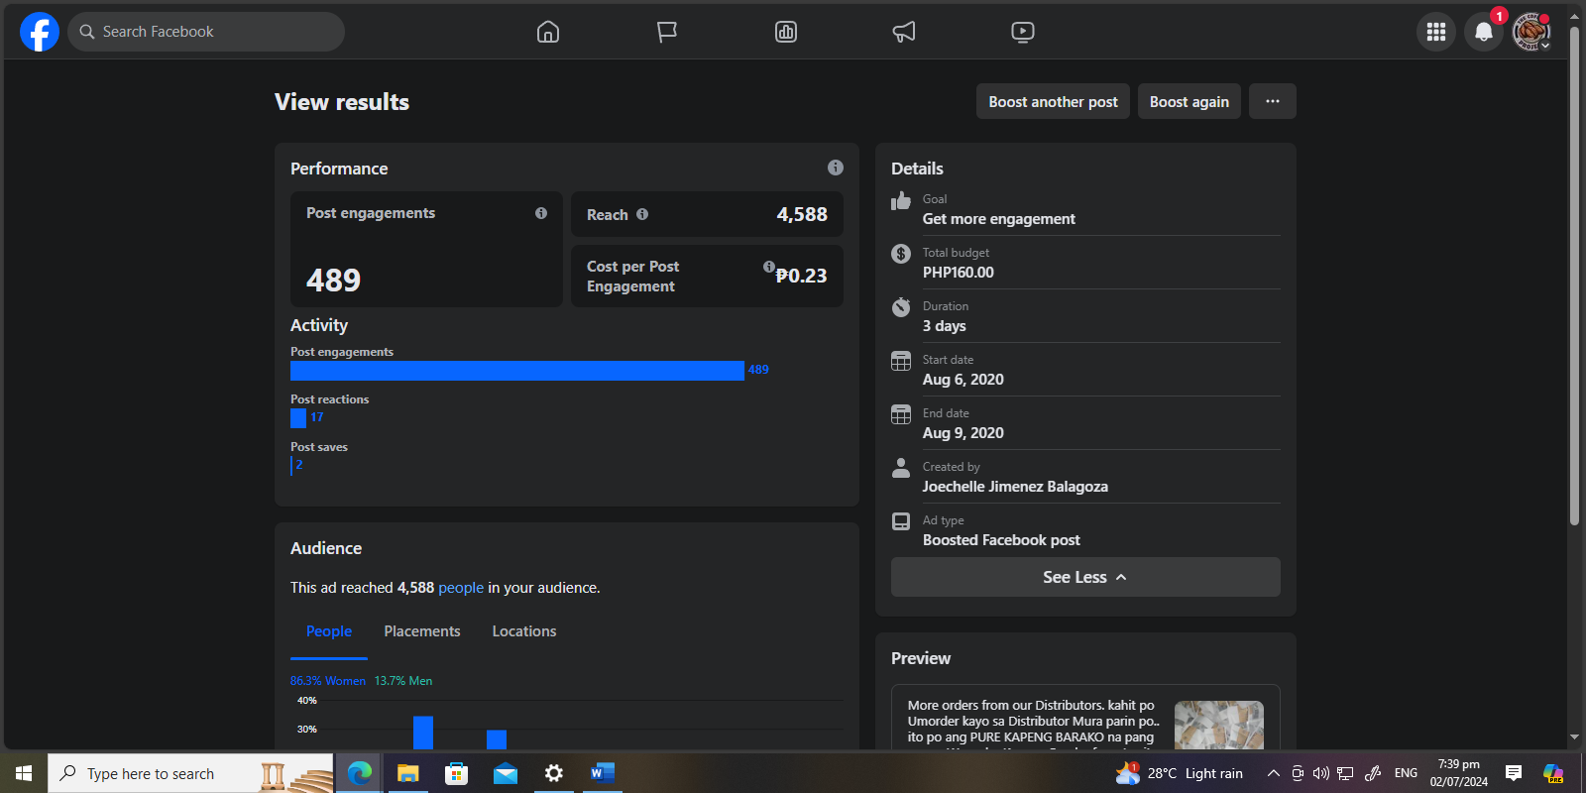Click the Ad type icon

click(x=901, y=521)
